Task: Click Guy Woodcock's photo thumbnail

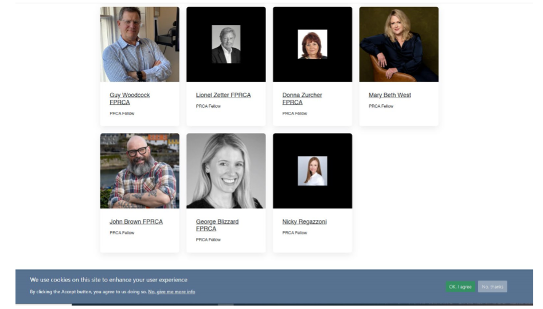Action: tap(140, 44)
